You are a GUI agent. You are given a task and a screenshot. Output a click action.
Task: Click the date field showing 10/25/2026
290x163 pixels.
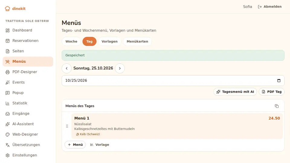click(x=173, y=81)
